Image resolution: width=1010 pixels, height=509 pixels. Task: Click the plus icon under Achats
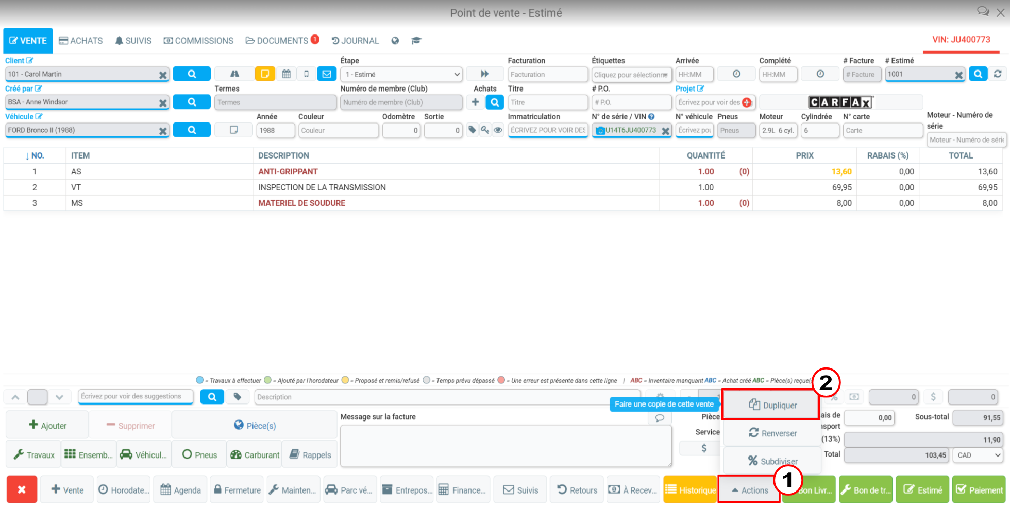pyautogui.click(x=475, y=102)
